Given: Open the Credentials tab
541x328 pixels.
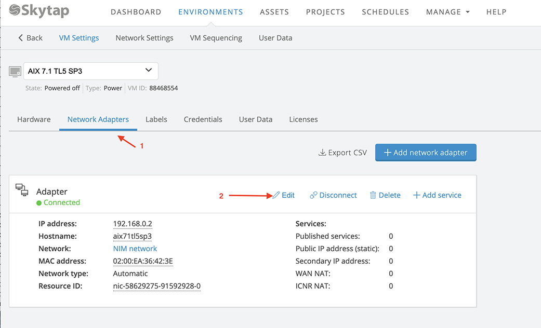Looking at the screenshot, I should pyautogui.click(x=203, y=119).
